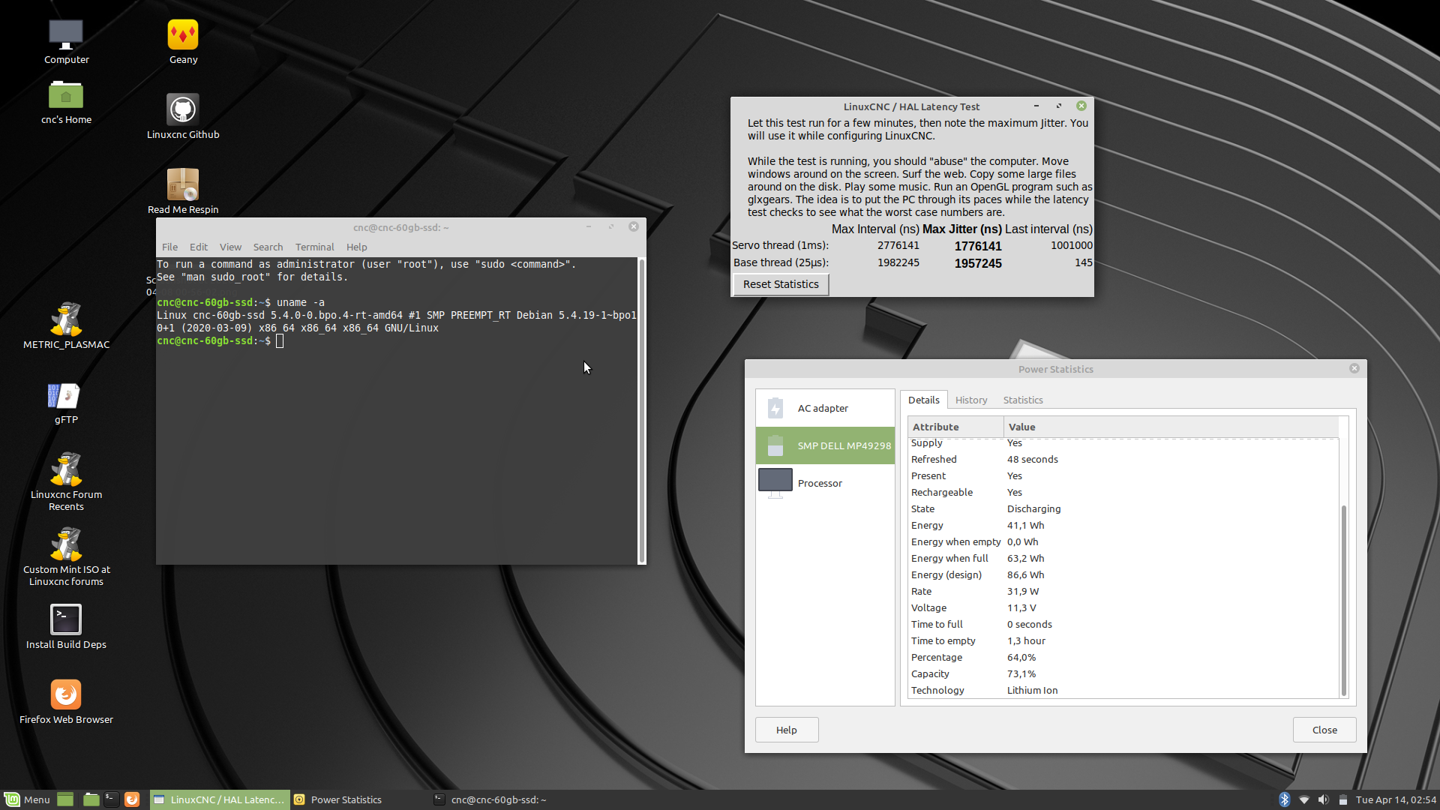The image size is (1440, 810).
Task: Click the terminal vertical scrollbar
Action: (641, 410)
